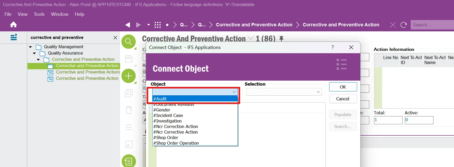This screenshot has height=167, width=454.
Task: Select #Incident Case option
Action: (x=195, y=115)
